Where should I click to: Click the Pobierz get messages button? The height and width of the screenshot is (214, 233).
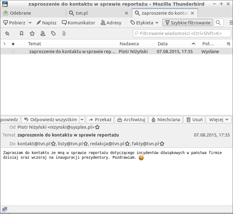pos(14,23)
